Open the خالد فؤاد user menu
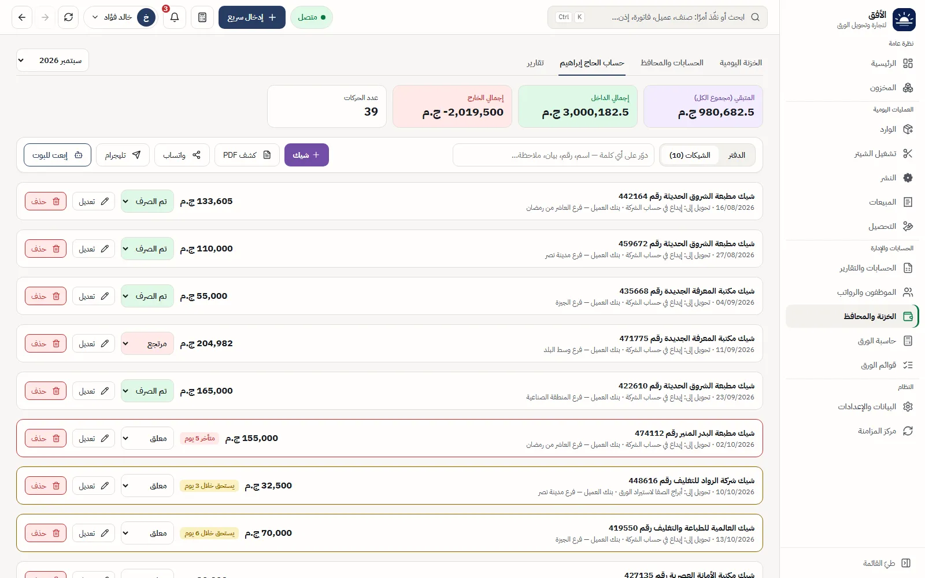The height and width of the screenshot is (578, 925). point(121,17)
